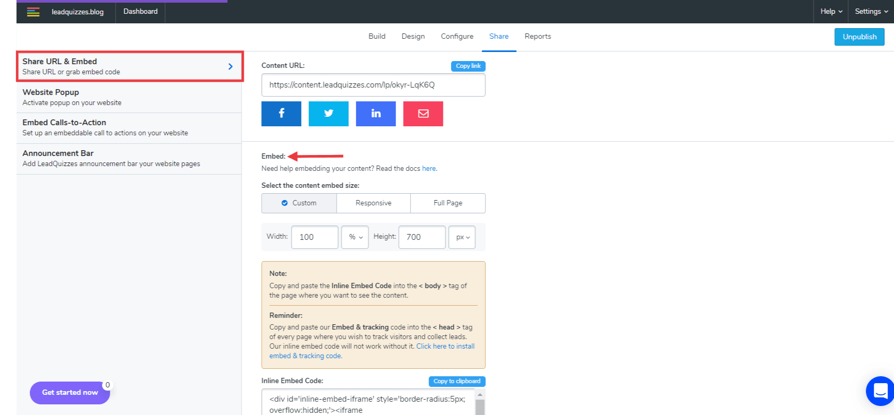
Task: Open the embedding docs 'here' link
Action: pyautogui.click(x=429, y=169)
